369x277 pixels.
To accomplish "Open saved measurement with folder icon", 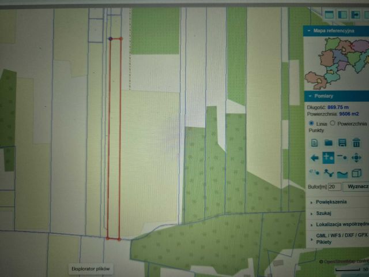I will (328, 143).
